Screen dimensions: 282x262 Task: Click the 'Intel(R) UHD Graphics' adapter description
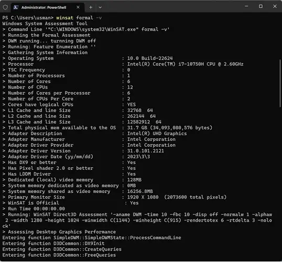point(157,134)
